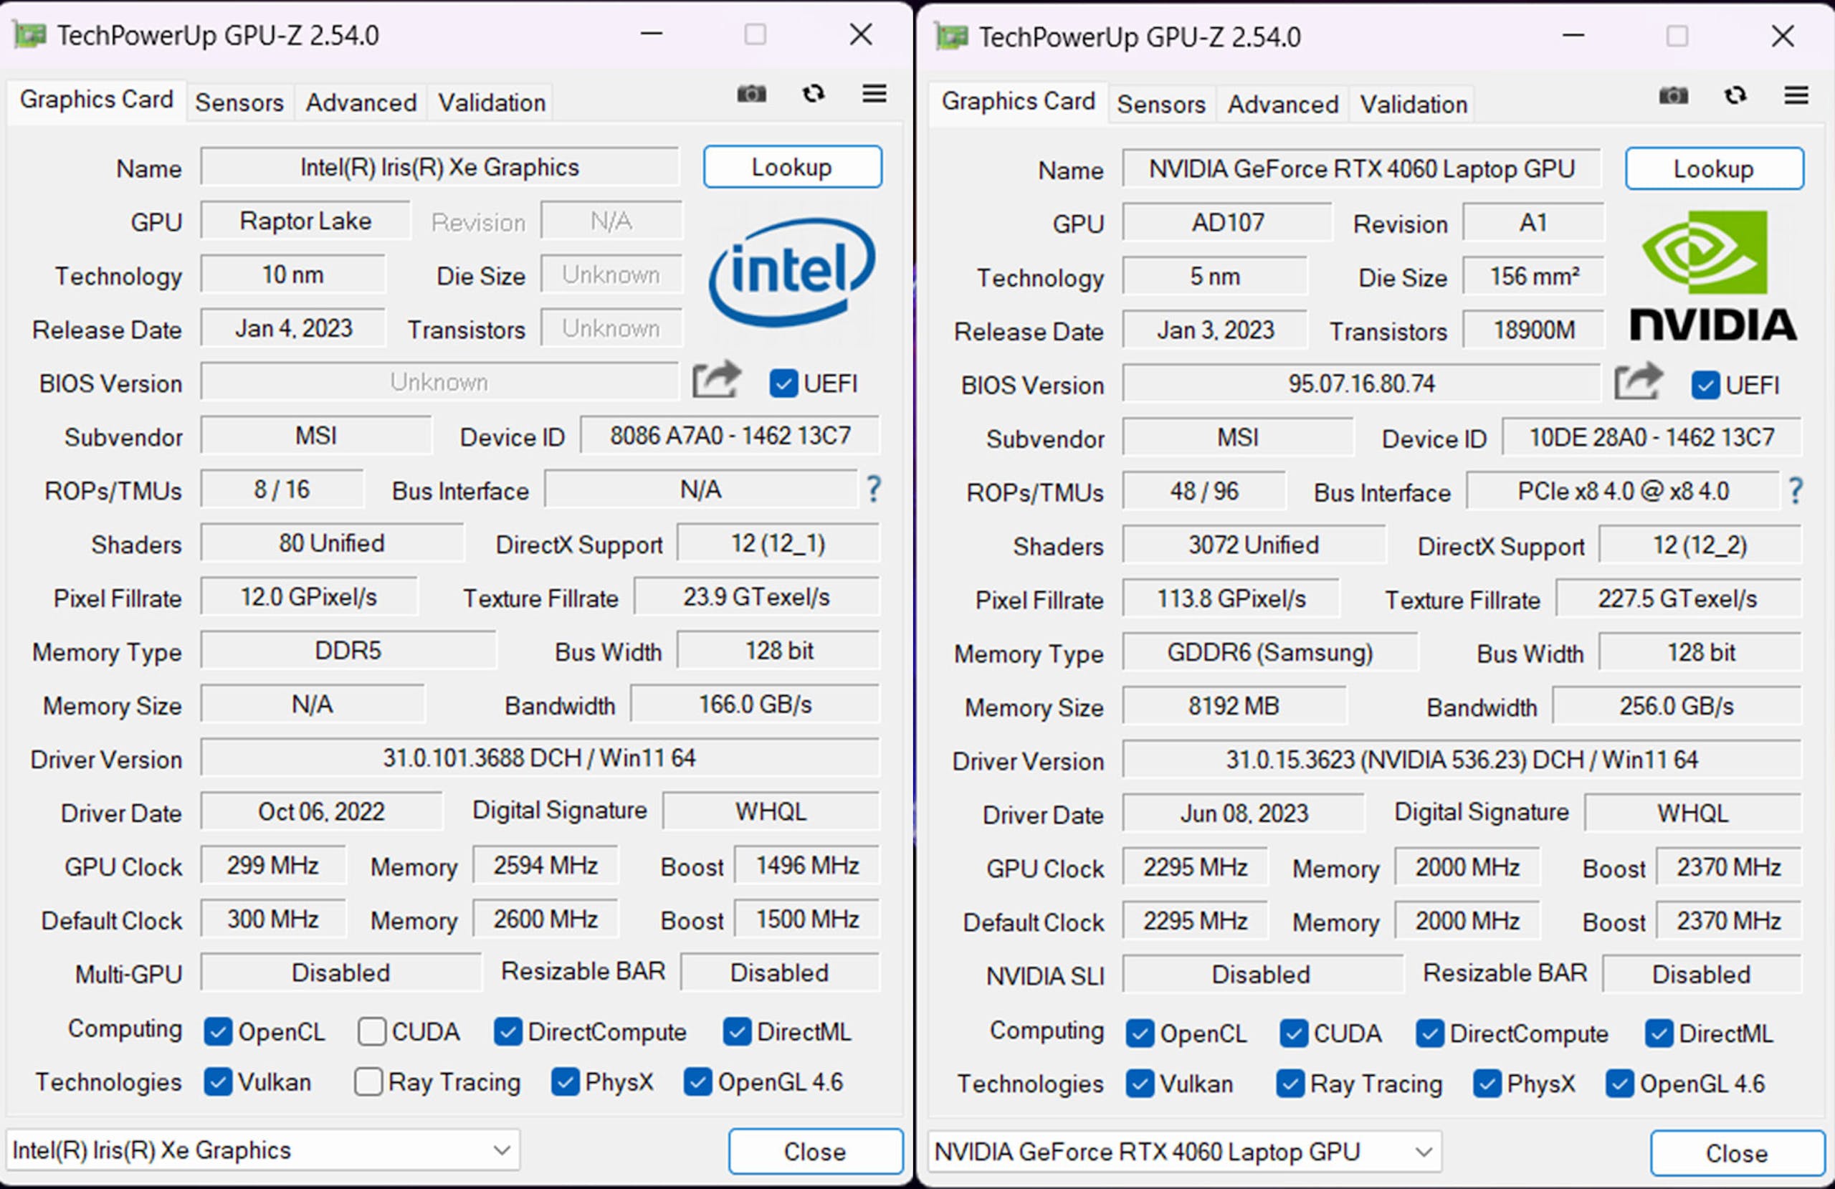Open the hamburger menu in the NVIDIA window
1835x1189 pixels.
[1796, 95]
